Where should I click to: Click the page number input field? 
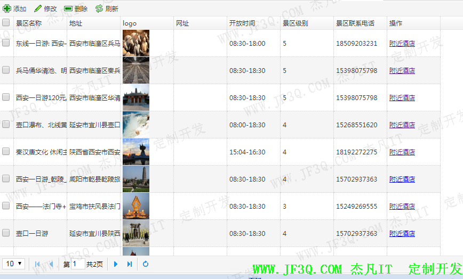77,264
